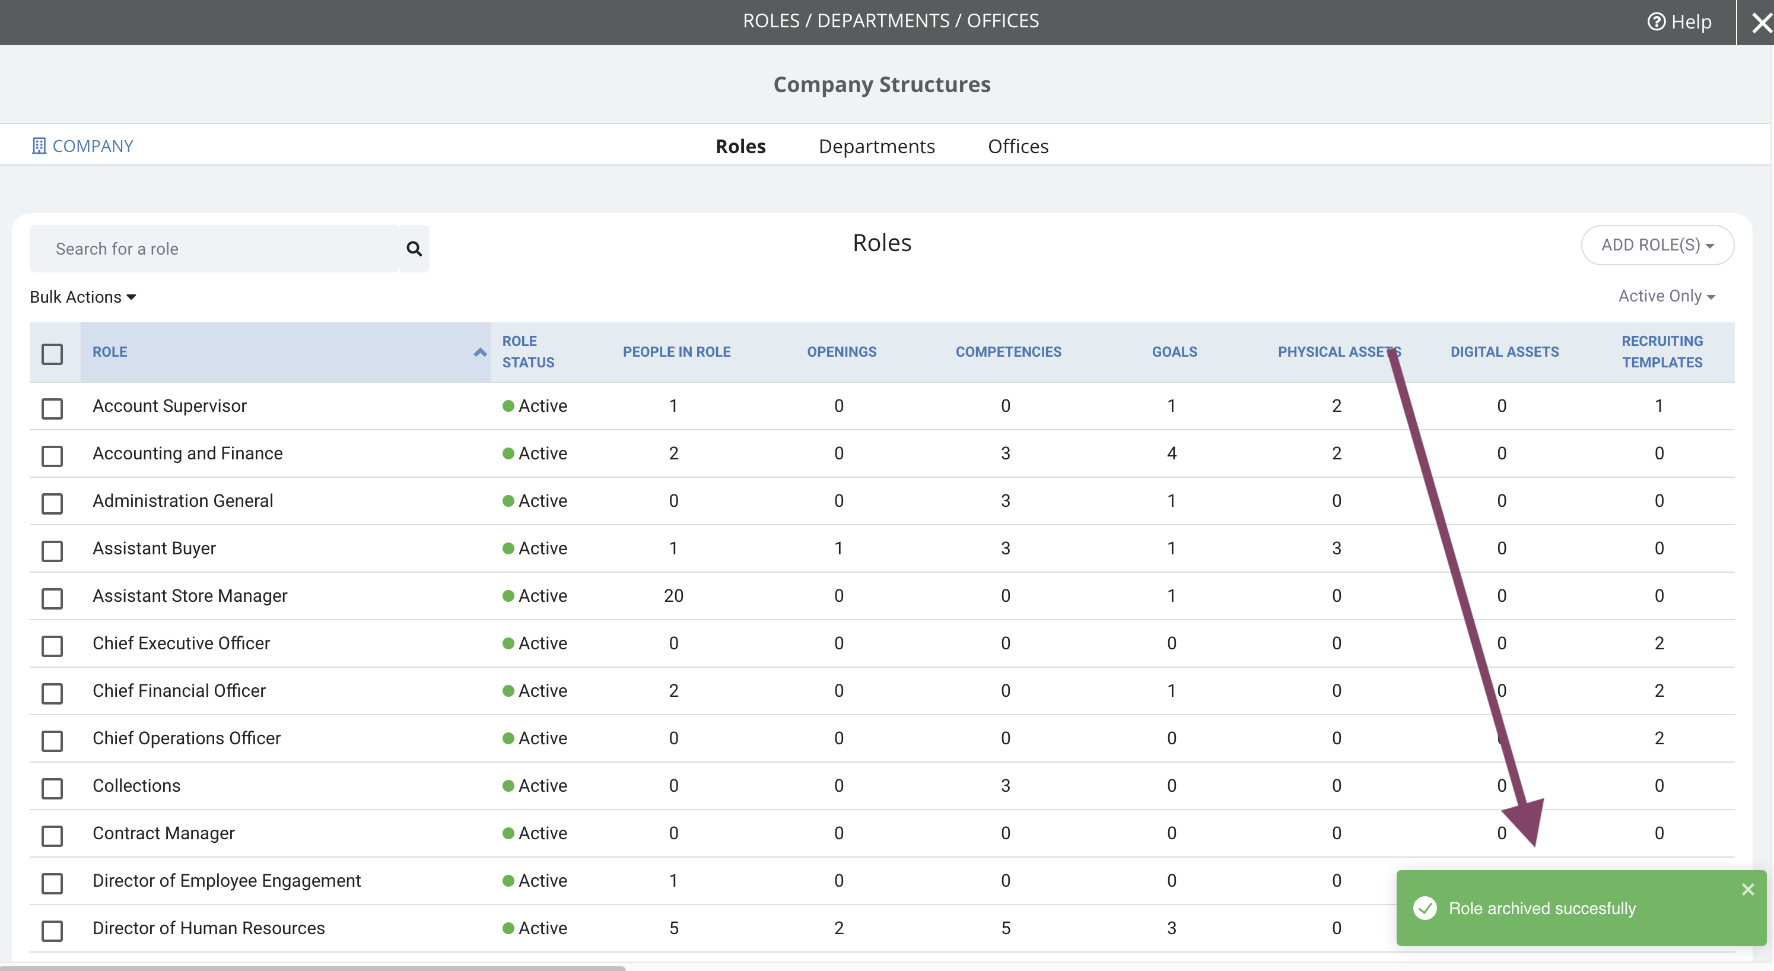
Task: Open the Director of Human Resources role
Action: coord(209,929)
